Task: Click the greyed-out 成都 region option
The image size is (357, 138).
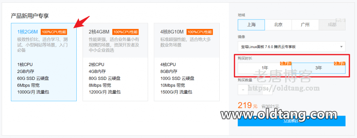Action: tap(332, 25)
